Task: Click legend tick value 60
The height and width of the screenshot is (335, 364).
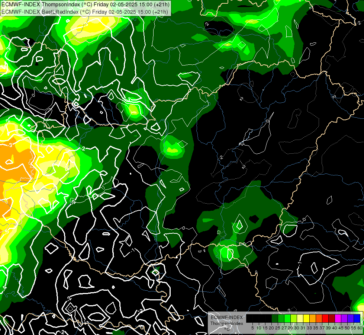Action: [x=360, y=328]
